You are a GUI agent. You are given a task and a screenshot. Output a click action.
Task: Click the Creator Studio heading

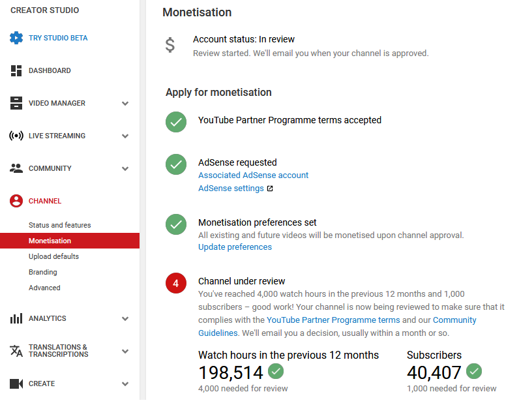click(x=45, y=10)
